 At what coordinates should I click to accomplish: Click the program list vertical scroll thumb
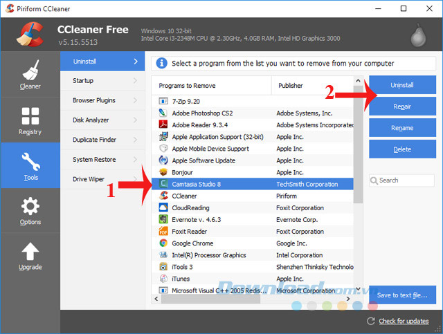[358, 145]
